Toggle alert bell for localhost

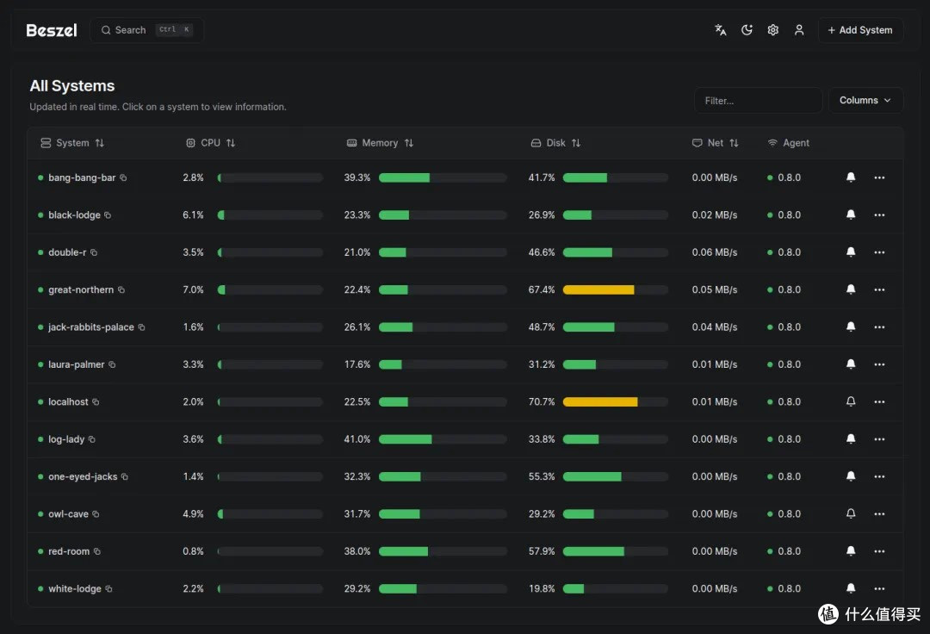click(851, 401)
